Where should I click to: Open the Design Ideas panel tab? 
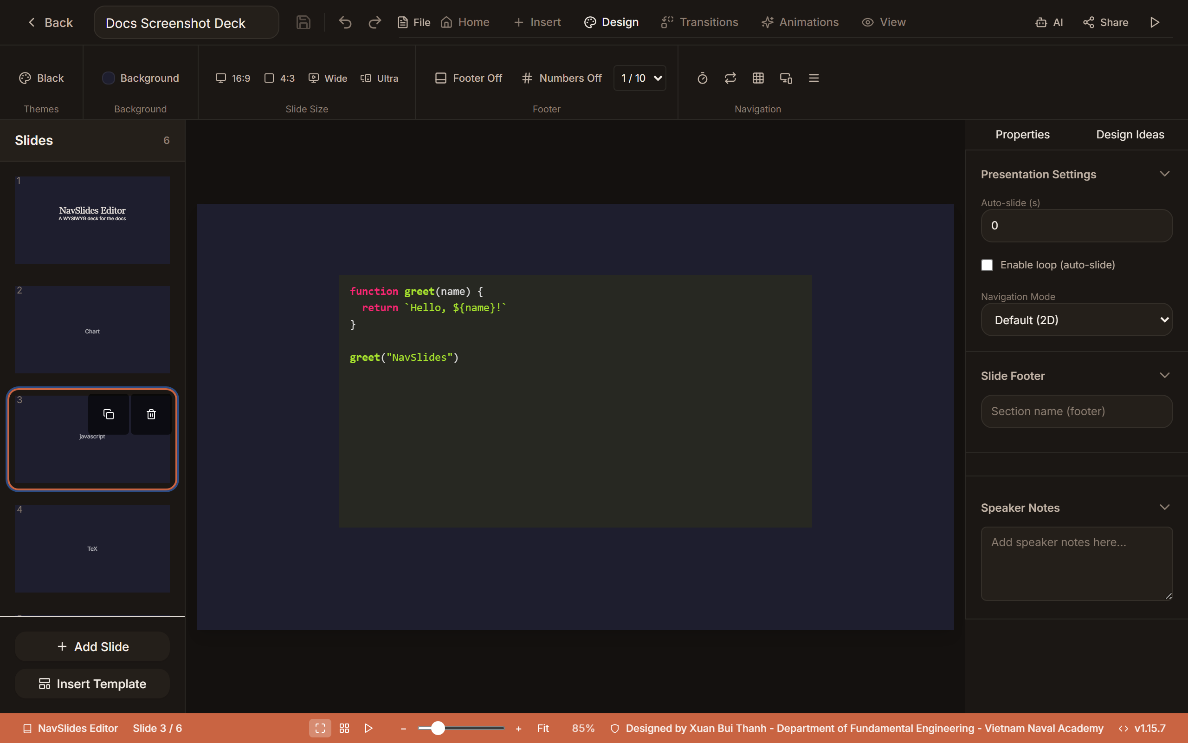[1130, 135]
